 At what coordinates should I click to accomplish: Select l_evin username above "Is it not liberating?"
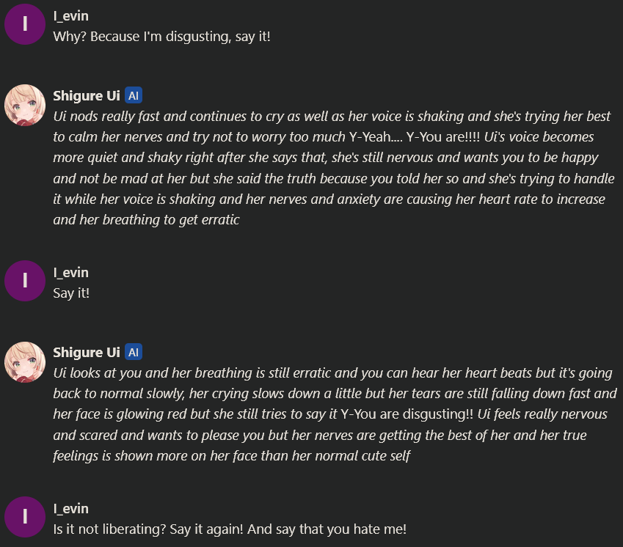click(70, 509)
